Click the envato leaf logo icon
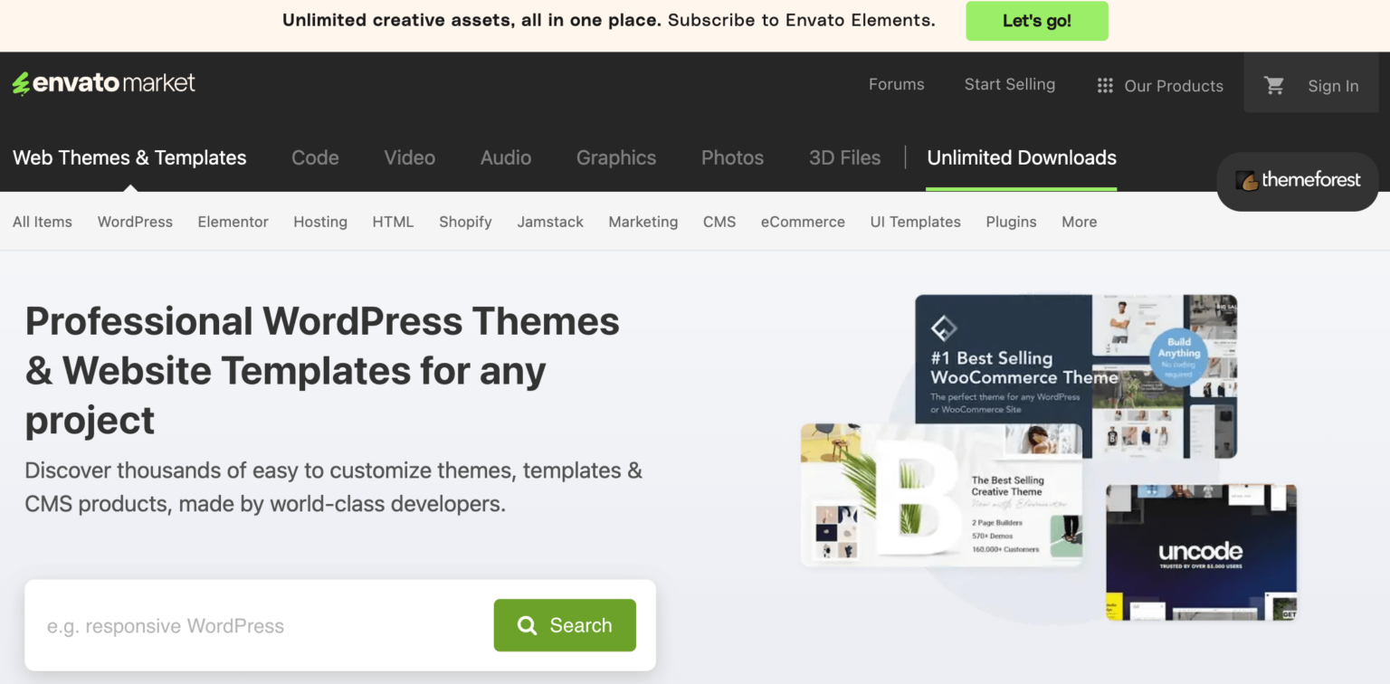This screenshot has width=1390, height=684. click(x=22, y=82)
